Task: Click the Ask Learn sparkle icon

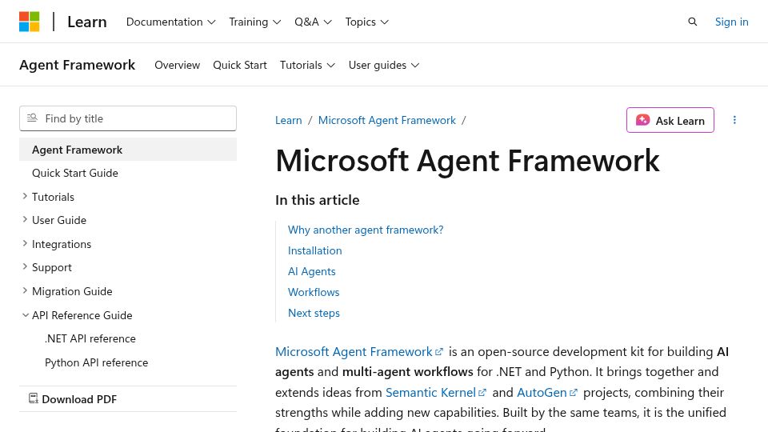Action: click(x=642, y=120)
